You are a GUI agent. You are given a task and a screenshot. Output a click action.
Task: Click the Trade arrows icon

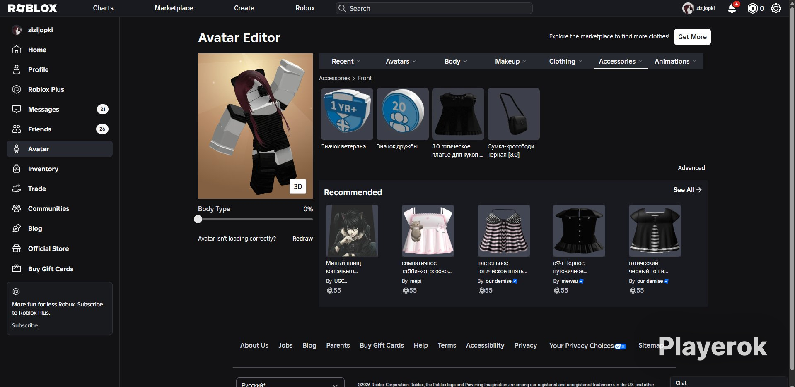[17, 189]
